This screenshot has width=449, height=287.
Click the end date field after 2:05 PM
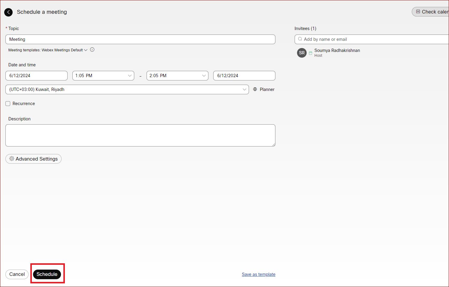pos(244,76)
